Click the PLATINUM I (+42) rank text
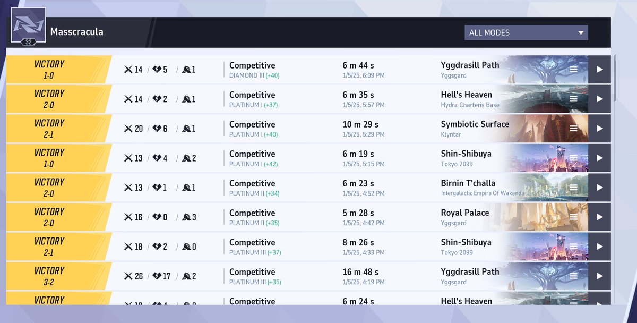 click(254, 164)
